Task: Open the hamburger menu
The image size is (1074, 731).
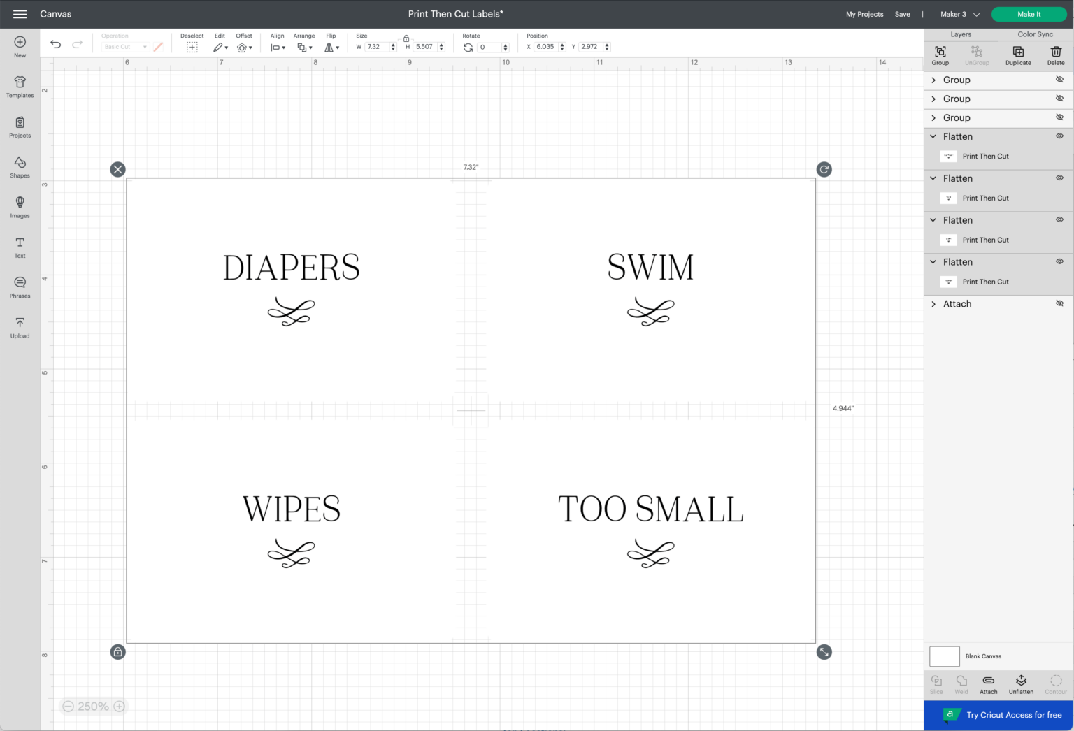Action: 19,14
